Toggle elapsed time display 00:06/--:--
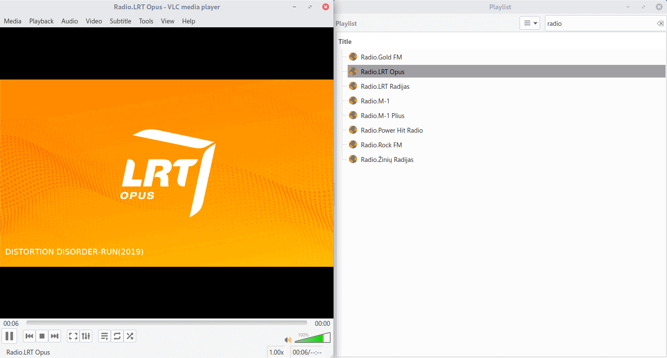Screen dimensions: 667x358 click(x=307, y=352)
